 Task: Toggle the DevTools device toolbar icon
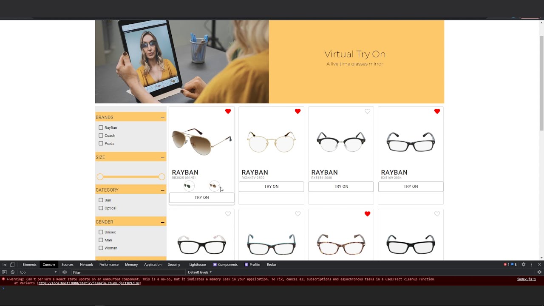12,264
